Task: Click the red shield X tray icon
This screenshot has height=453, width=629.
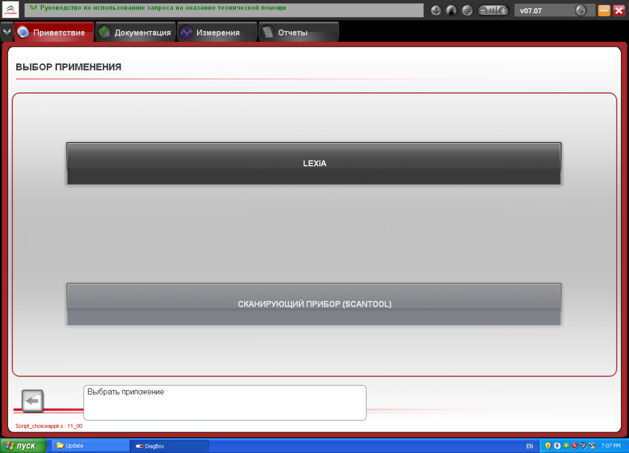Action: click(x=574, y=446)
